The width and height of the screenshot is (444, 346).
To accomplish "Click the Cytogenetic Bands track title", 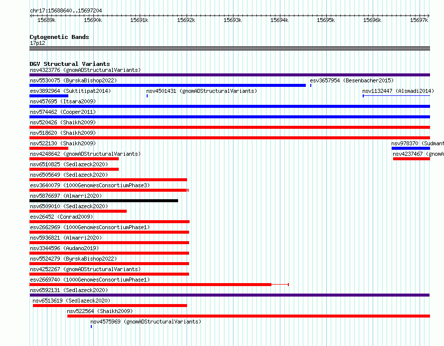I will [59, 37].
